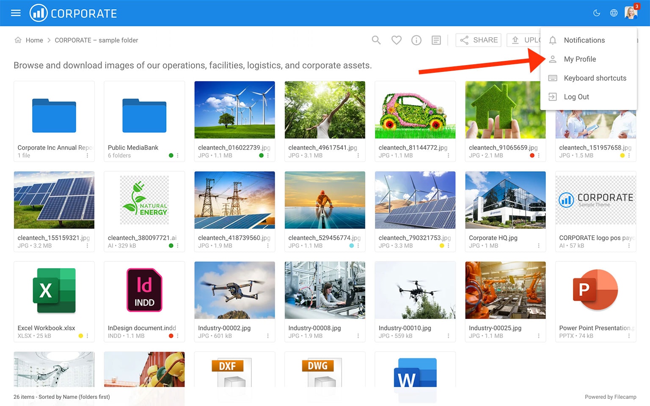650x406 pixels.
Task: Open the language globe icon
Action: (x=614, y=13)
